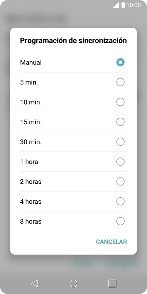The width and height of the screenshot is (147, 294).
Task: Select the Manual radio button
Action: [x=120, y=62]
